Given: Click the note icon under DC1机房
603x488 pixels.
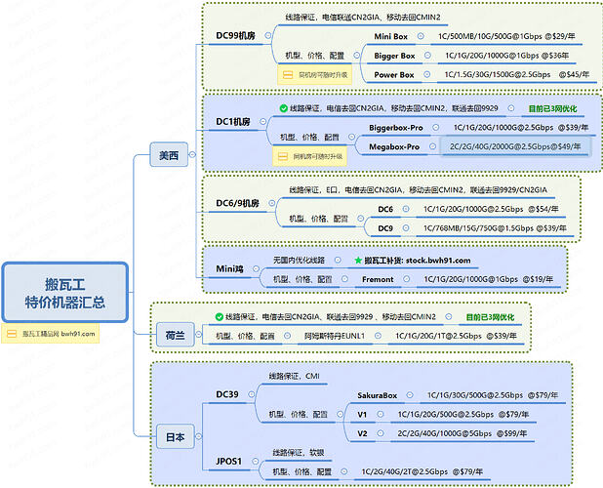Looking at the screenshot, I should (x=283, y=156).
